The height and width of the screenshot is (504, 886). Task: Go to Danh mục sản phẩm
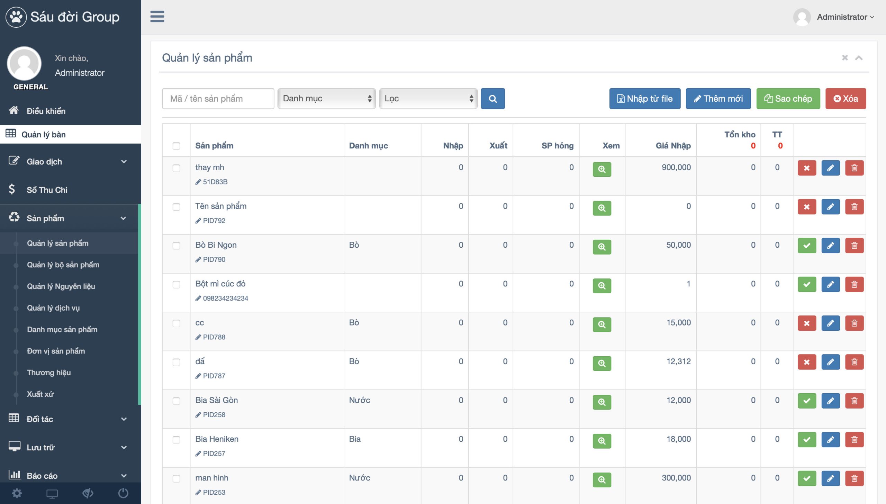(62, 329)
